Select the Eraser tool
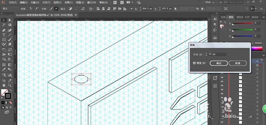This screenshot has height=125, width=266. point(10,44)
